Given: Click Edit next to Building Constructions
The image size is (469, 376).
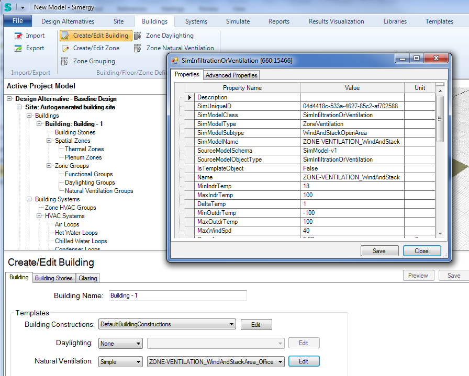Looking at the screenshot, I should 256,325.
